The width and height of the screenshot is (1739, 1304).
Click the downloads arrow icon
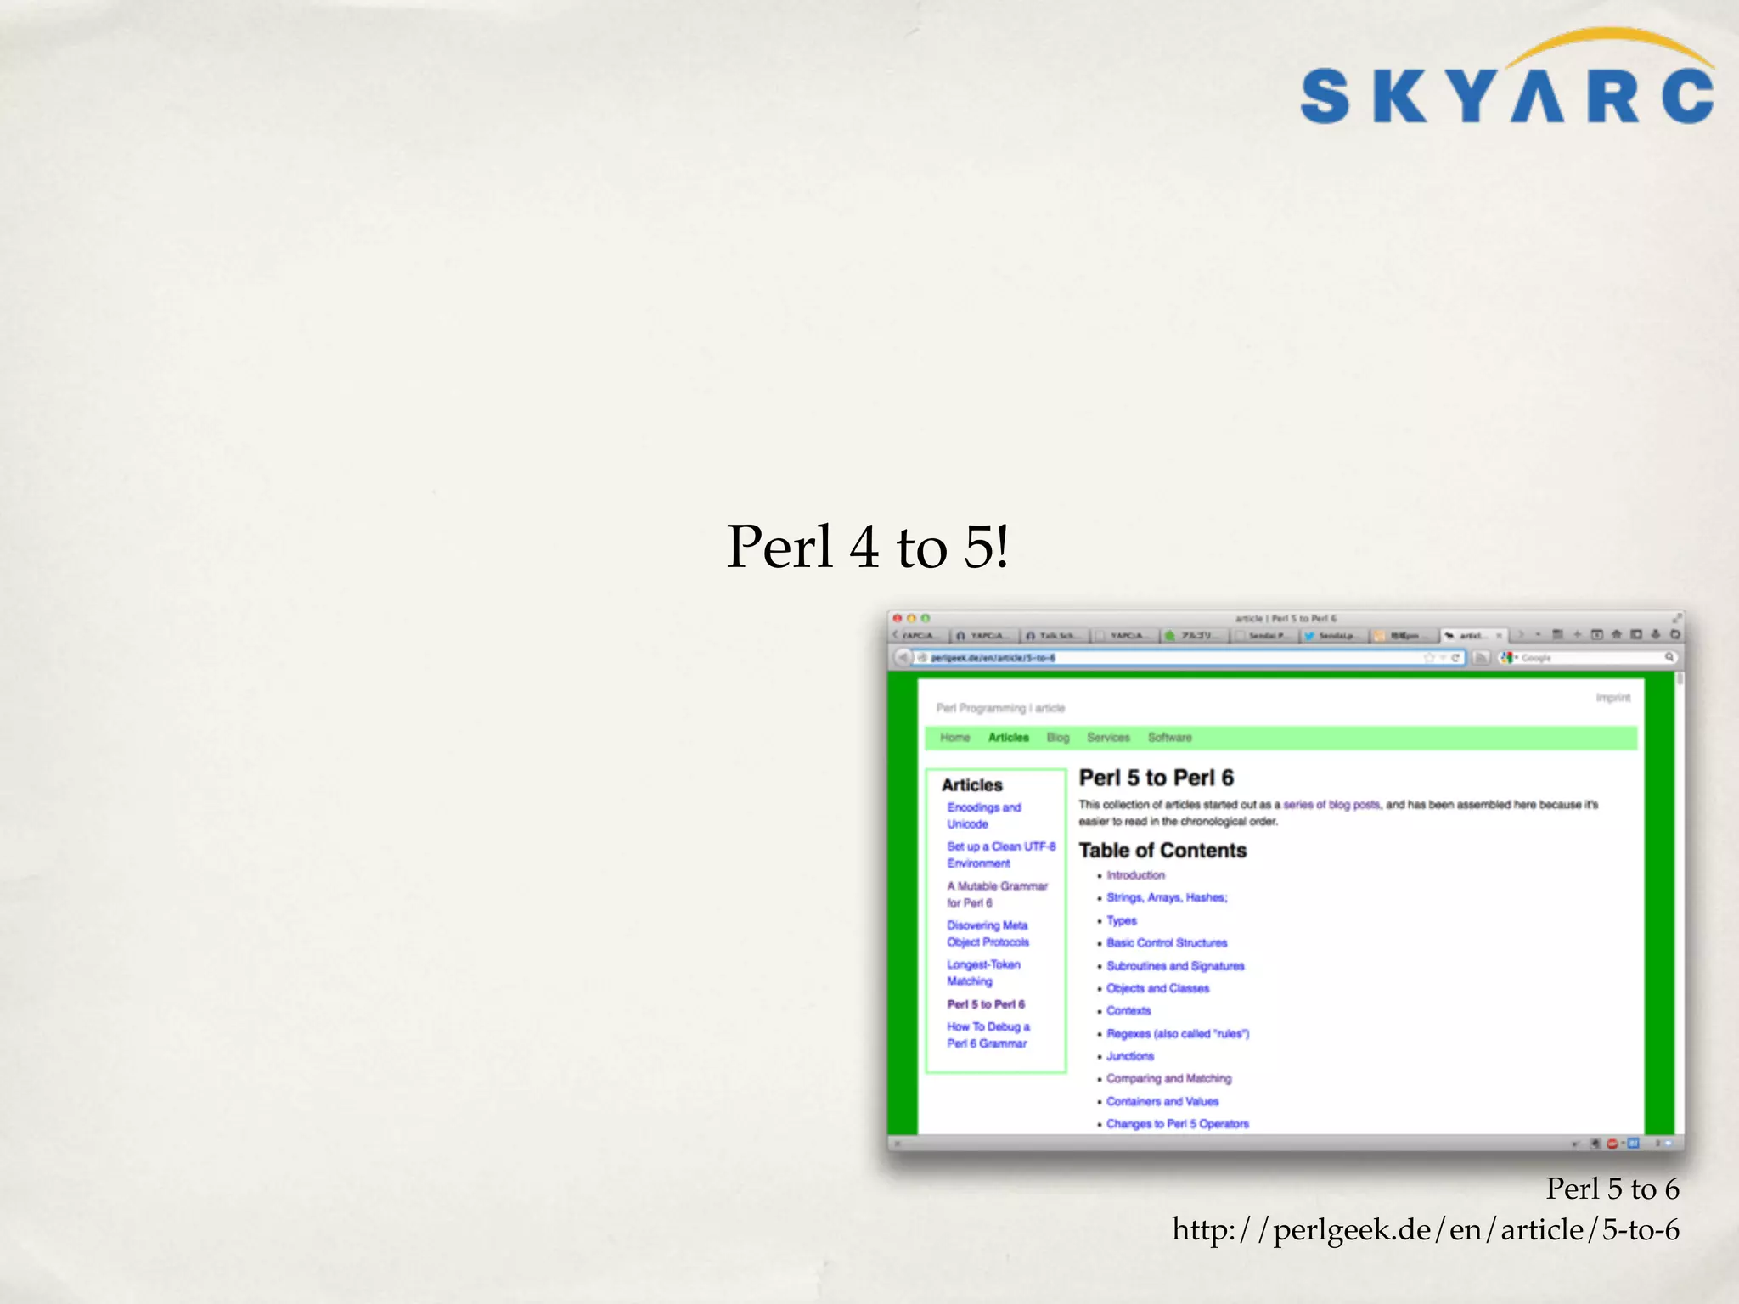tap(1655, 635)
